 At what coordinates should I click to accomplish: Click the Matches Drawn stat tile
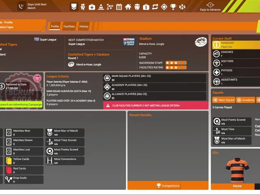click(x=24, y=142)
